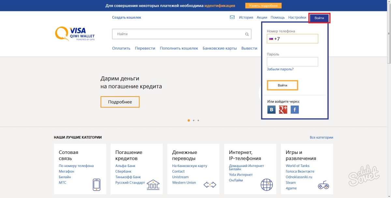Screen dimensions: 391x198
Task: Open the Альфа-Банк loan link
Action: [125, 166]
